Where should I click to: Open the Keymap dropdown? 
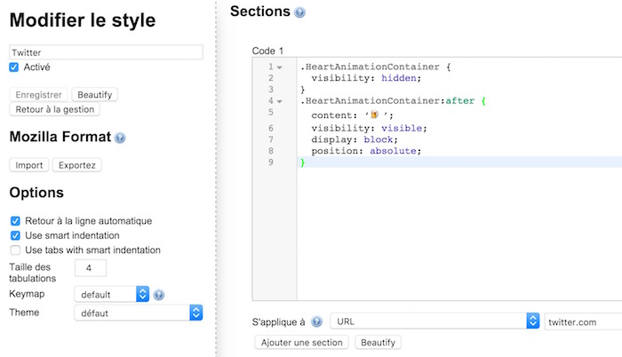tap(111, 294)
